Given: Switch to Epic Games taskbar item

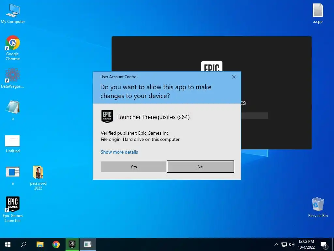Looking at the screenshot, I should [x=72, y=244].
